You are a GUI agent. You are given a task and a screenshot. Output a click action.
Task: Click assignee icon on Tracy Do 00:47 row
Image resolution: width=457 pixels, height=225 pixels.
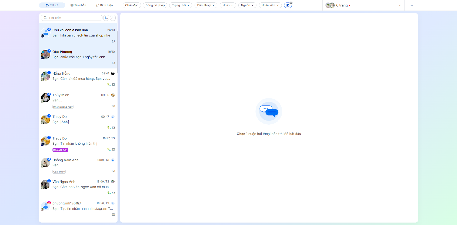pos(113,117)
